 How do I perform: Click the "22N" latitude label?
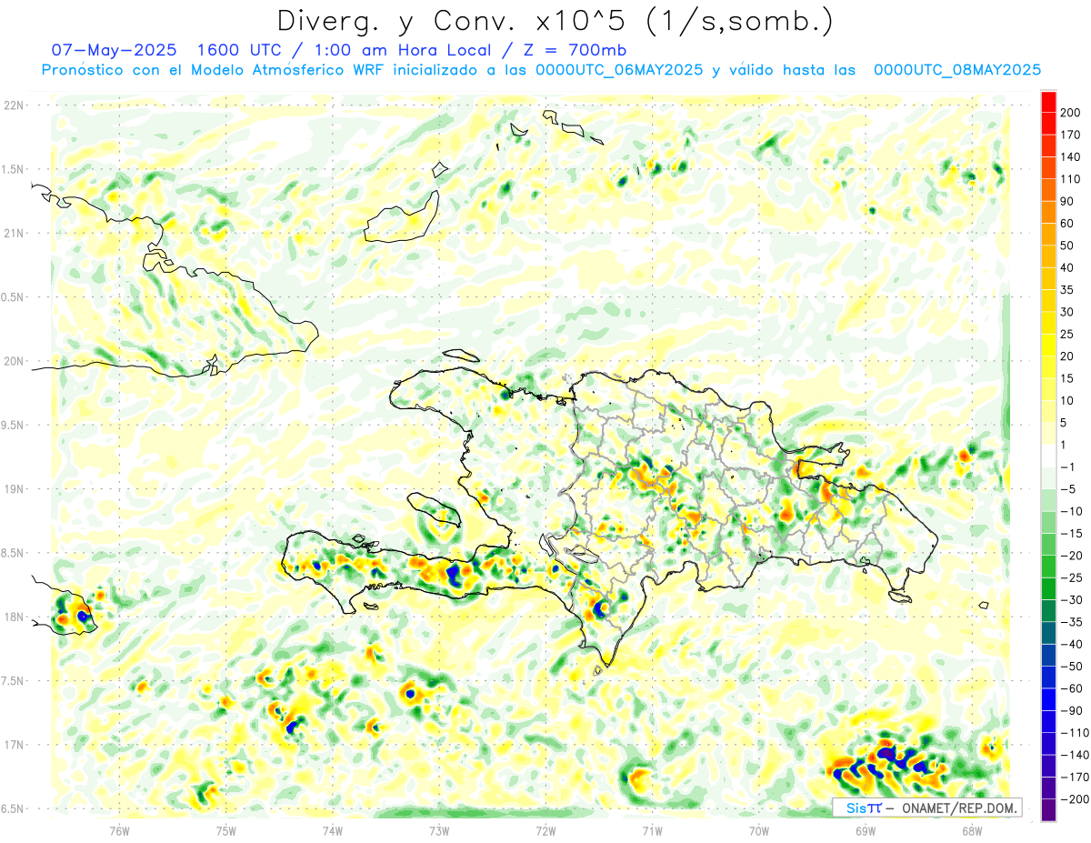(14, 105)
